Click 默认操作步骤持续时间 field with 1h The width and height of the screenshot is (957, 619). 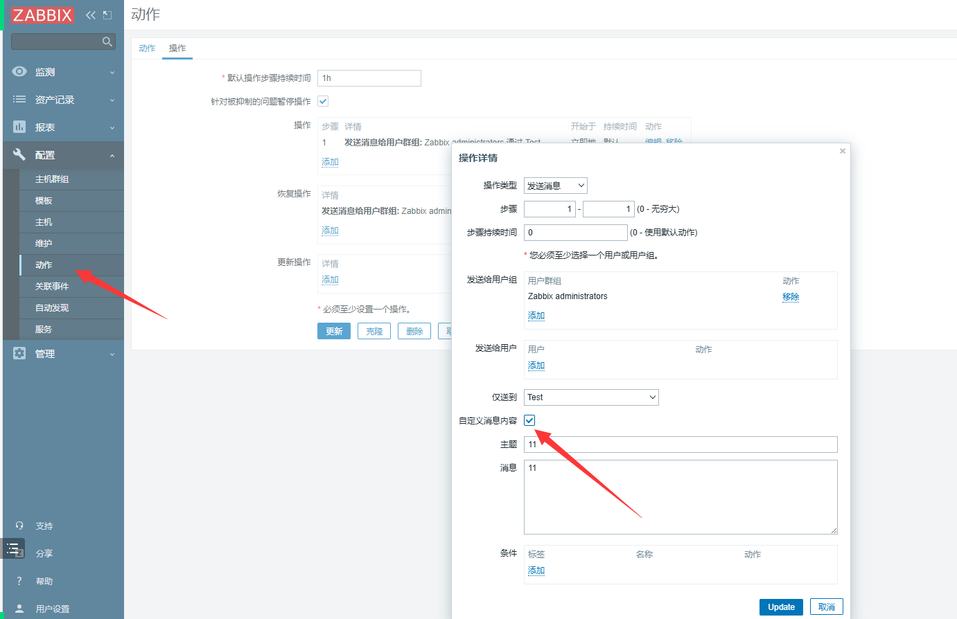tap(369, 78)
